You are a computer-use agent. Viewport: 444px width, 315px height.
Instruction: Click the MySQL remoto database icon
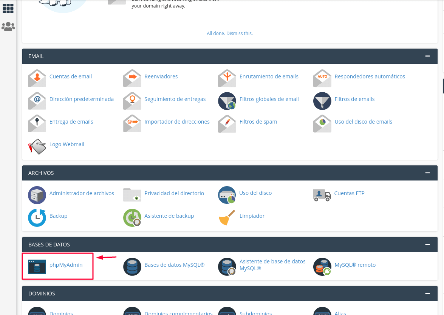pyautogui.click(x=322, y=266)
